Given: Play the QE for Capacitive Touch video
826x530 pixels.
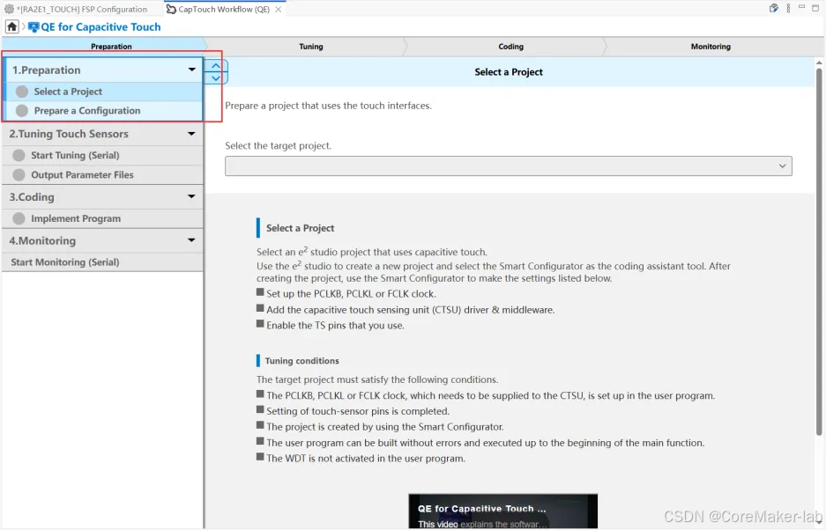Looking at the screenshot, I should click(503, 511).
